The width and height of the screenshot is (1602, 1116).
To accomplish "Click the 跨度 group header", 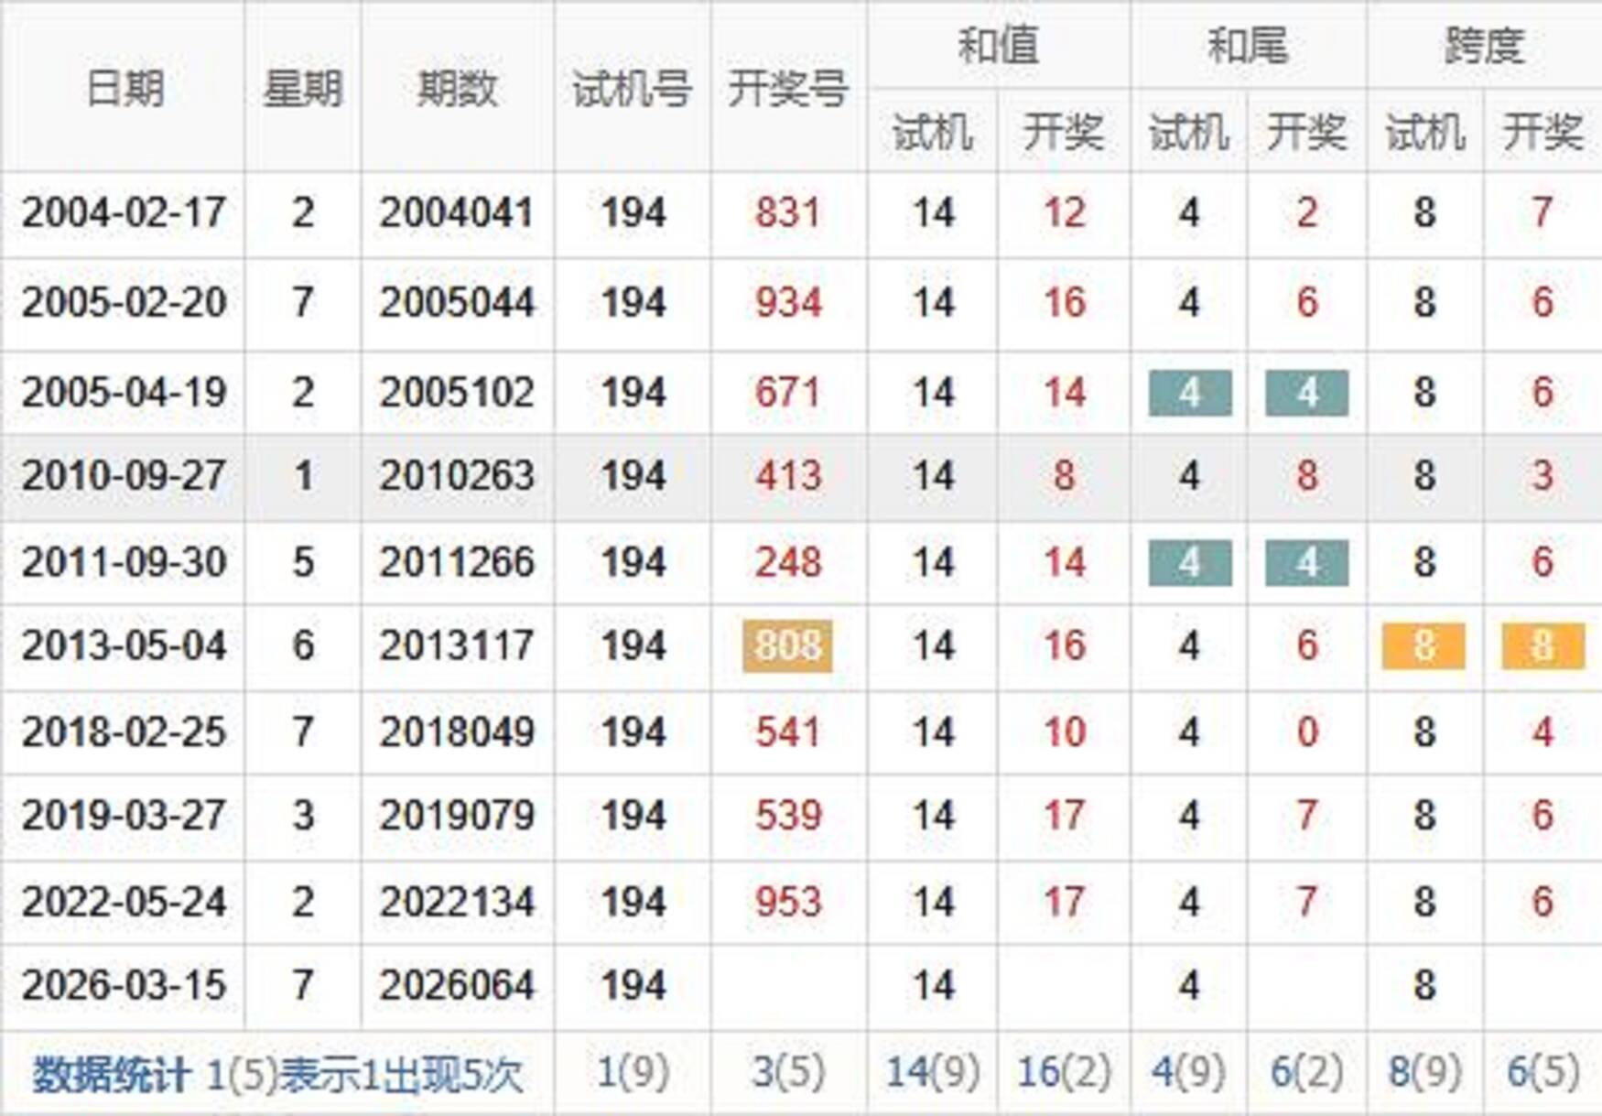I will pos(1484,45).
